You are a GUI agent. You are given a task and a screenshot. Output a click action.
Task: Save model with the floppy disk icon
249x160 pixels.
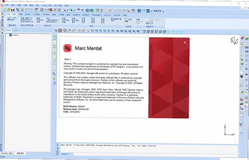[x=12, y=9]
